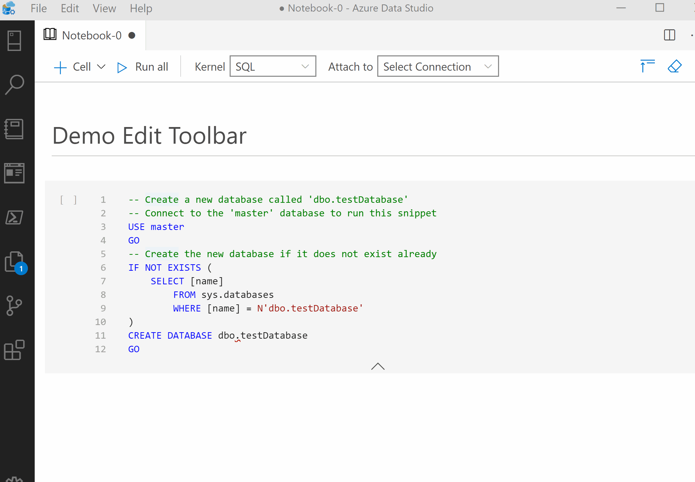The image size is (695, 482).
Task: Click the badge showing one pending notification
Action: coord(21,269)
